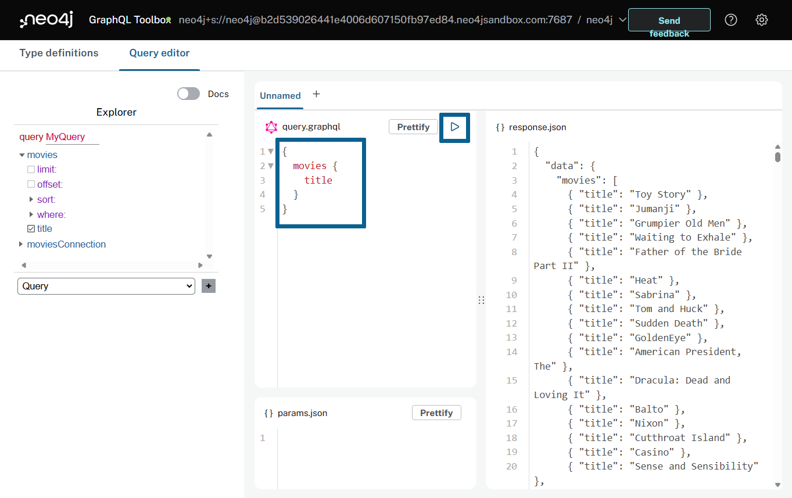Check the offset: argument checkbox
The width and height of the screenshot is (792, 498).
point(31,184)
